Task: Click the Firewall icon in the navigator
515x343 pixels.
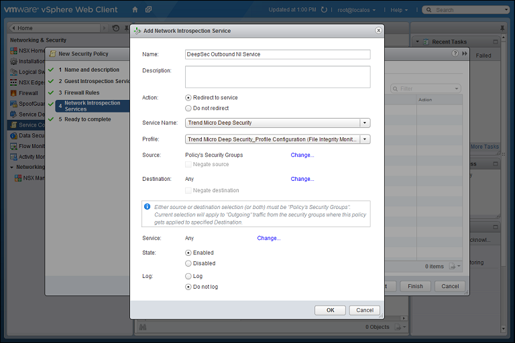Action: point(13,93)
